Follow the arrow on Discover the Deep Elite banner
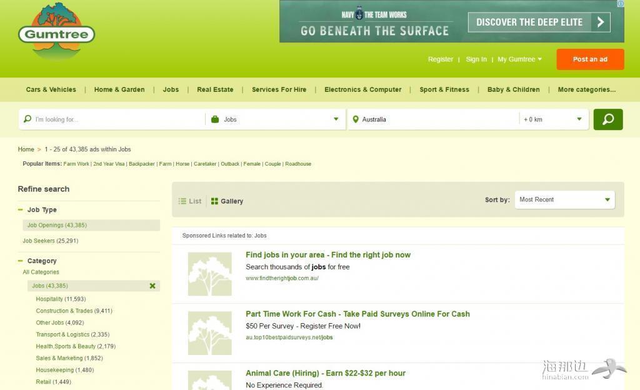Screen dimensions: 640x390 coord(601,22)
